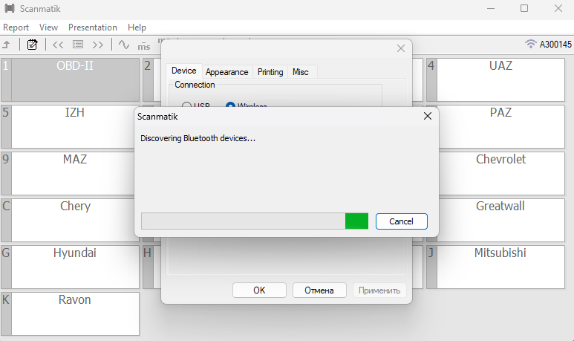Viewport: 574px width, 341px height.
Task: Click the list view toolbar icon
Action: [78, 45]
